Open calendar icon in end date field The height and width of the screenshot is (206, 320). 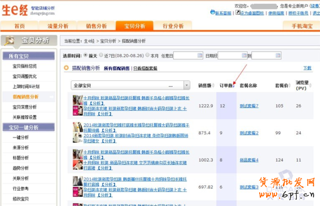click(x=278, y=55)
